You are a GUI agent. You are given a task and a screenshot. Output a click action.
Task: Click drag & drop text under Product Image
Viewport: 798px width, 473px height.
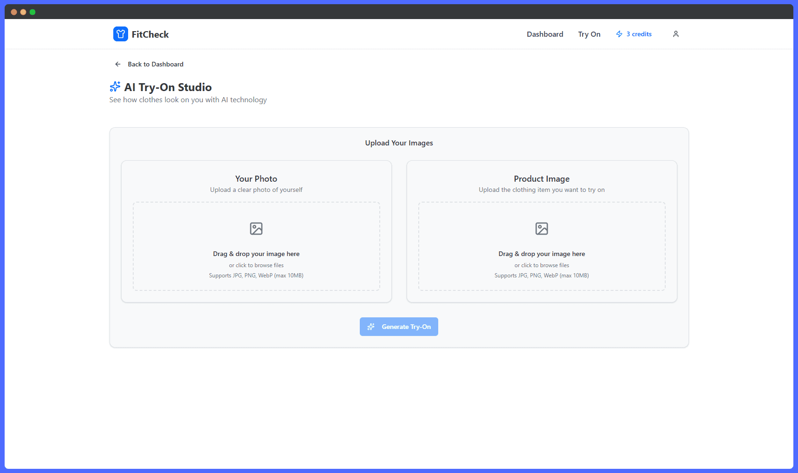click(542, 254)
